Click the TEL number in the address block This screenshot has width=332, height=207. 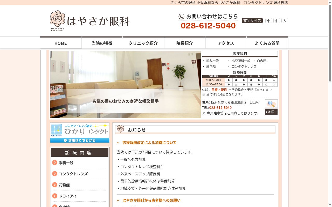[x=220, y=108]
